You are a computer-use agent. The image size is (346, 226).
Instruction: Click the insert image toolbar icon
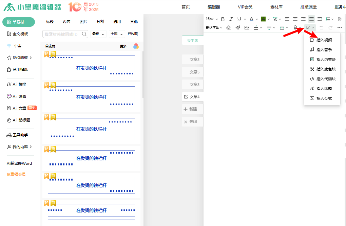[x=247, y=27]
